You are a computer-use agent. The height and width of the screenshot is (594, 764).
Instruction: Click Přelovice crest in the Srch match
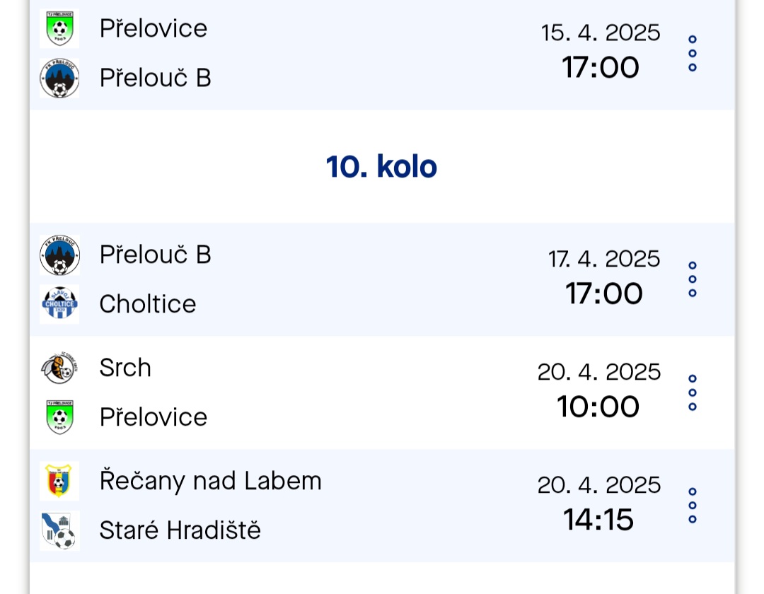(59, 417)
